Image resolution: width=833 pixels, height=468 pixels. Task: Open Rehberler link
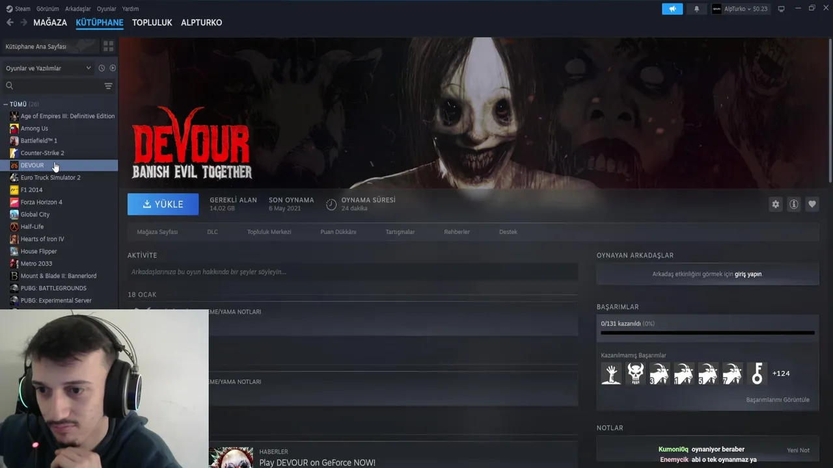pos(457,232)
